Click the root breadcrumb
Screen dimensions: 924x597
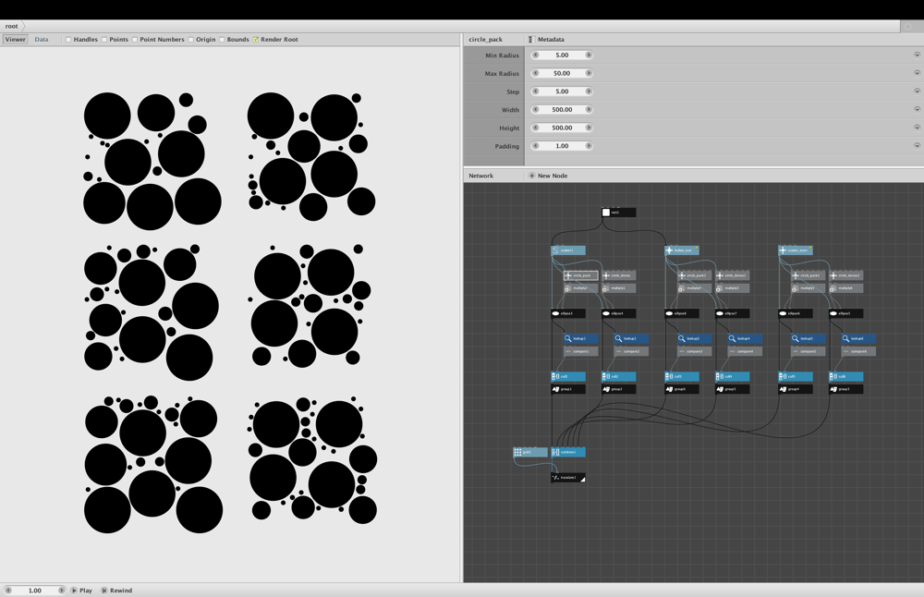pos(12,26)
